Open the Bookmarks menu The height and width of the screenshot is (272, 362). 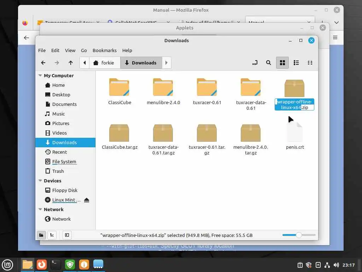tap(105, 50)
